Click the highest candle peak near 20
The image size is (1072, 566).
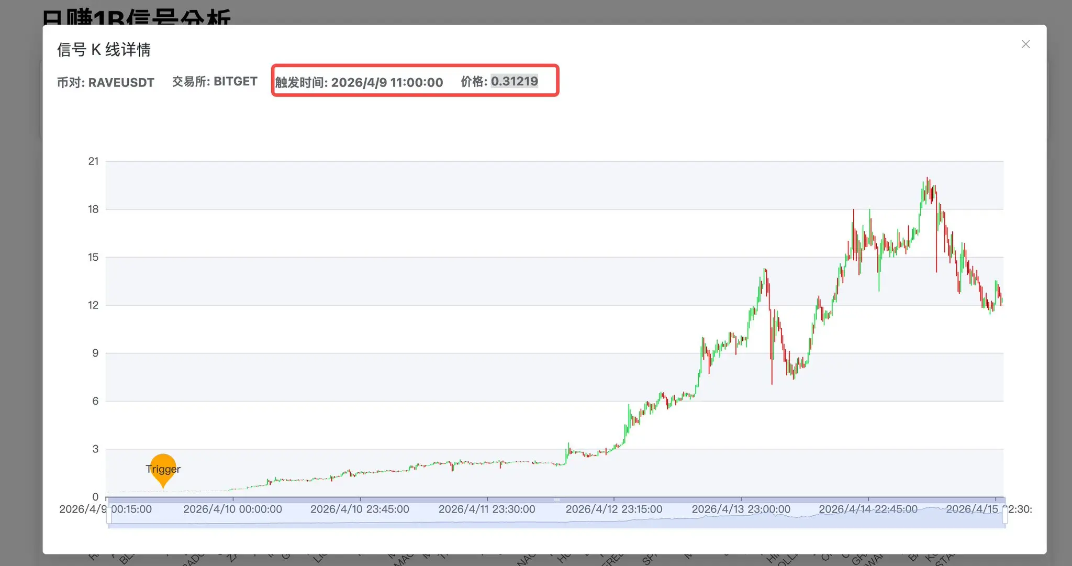tap(927, 180)
